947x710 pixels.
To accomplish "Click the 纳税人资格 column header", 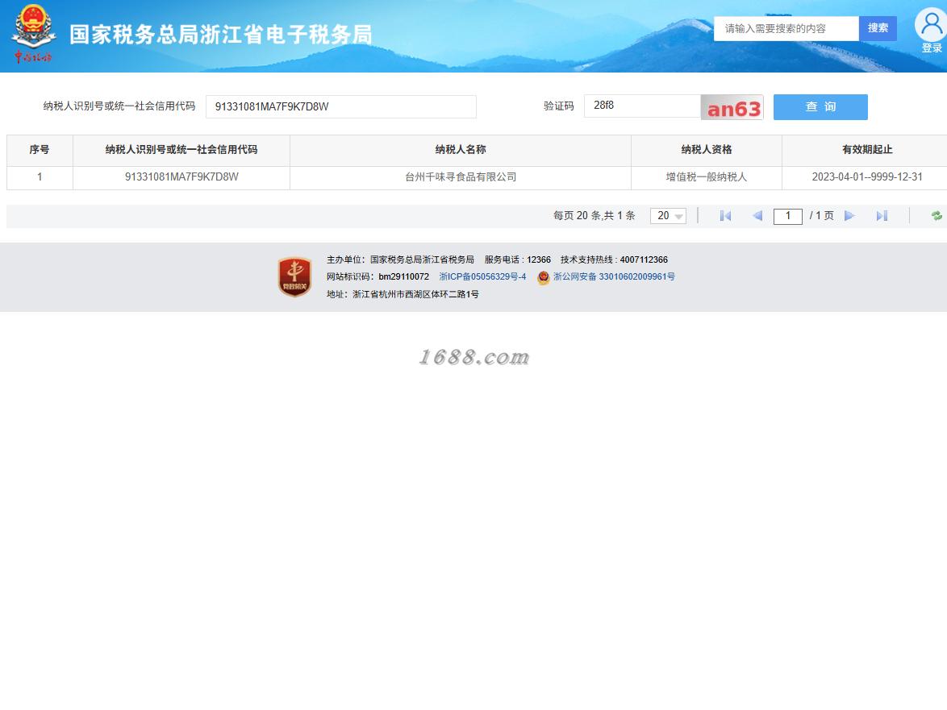I will (x=707, y=150).
